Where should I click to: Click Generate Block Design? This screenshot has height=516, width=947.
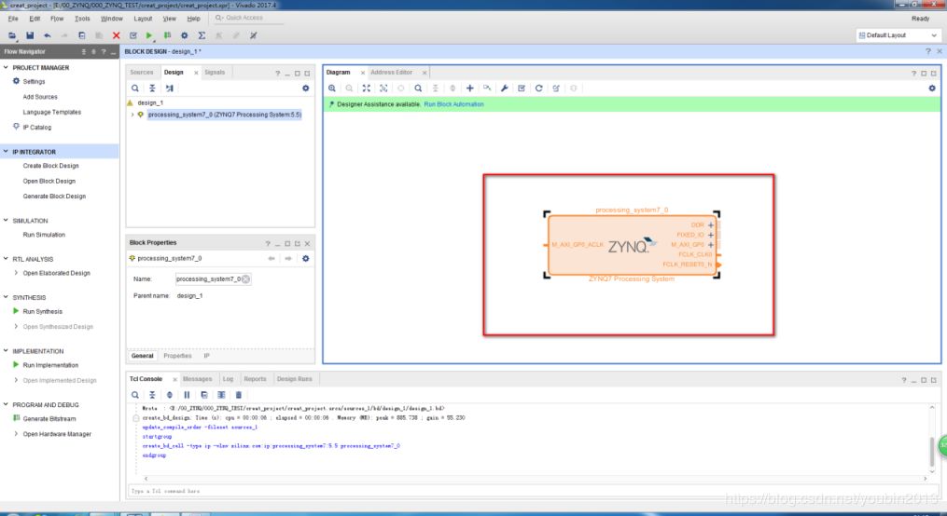point(54,197)
